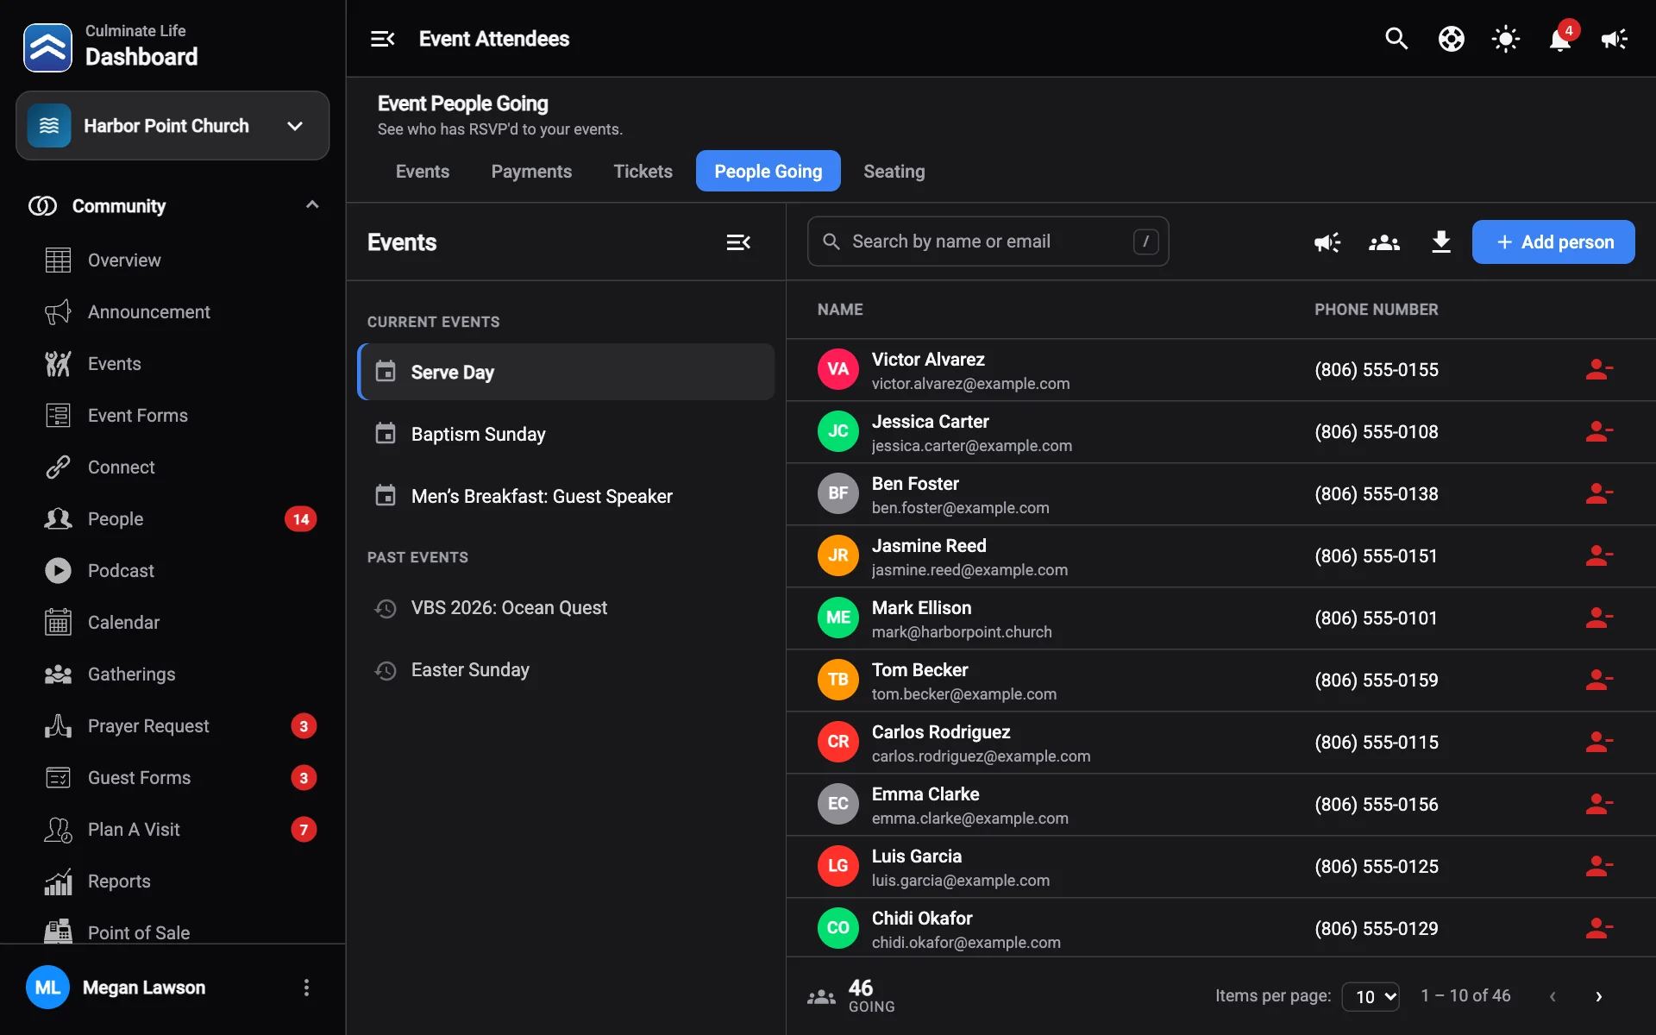
Task: Open Megan Lawson user options menu
Action: 306,988
